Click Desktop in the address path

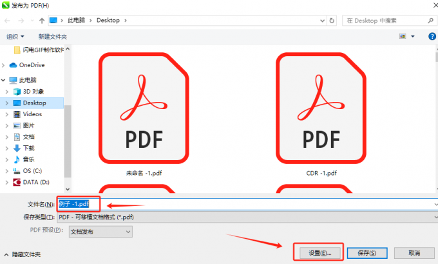pyautogui.click(x=108, y=21)
